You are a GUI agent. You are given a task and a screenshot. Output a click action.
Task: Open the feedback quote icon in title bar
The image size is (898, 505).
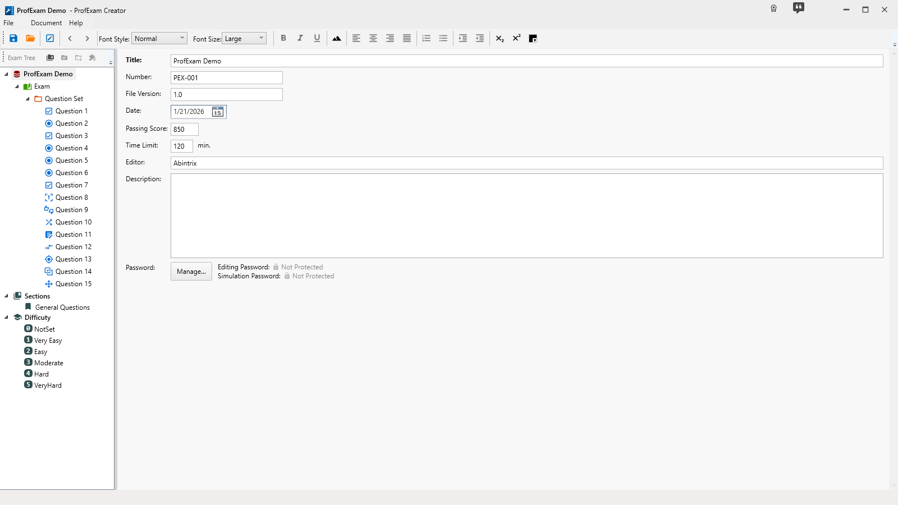pyautogui.click(x=798, y=8)
